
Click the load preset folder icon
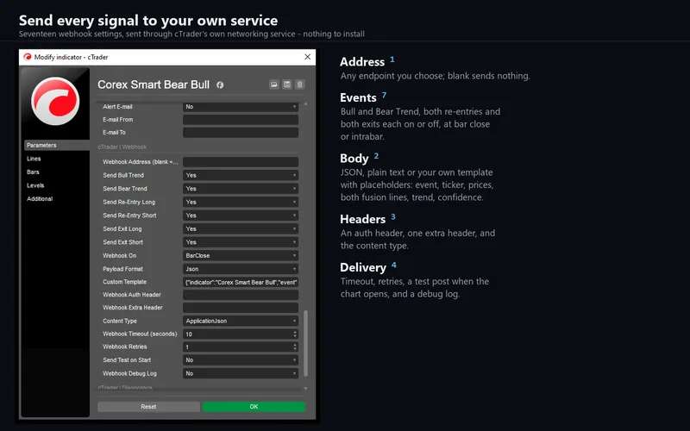(273, 84)
